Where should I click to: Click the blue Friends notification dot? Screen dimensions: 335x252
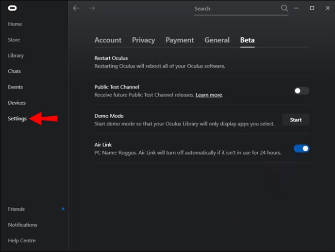[x=63, y=209]
